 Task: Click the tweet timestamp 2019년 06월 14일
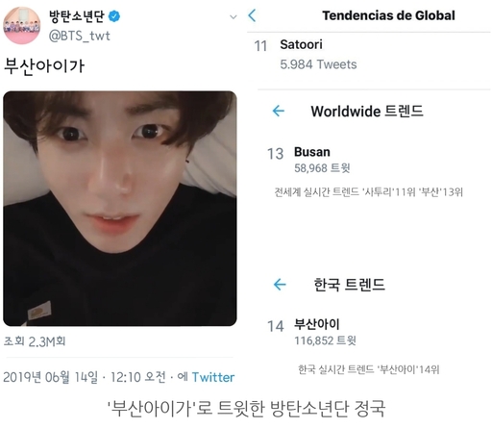click(51, 377)
